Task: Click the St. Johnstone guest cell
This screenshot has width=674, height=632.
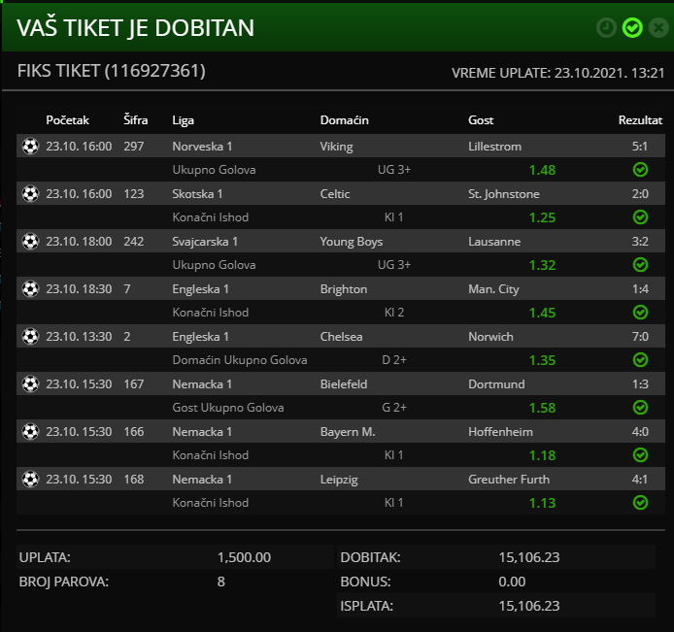Action: pos(504,194)
